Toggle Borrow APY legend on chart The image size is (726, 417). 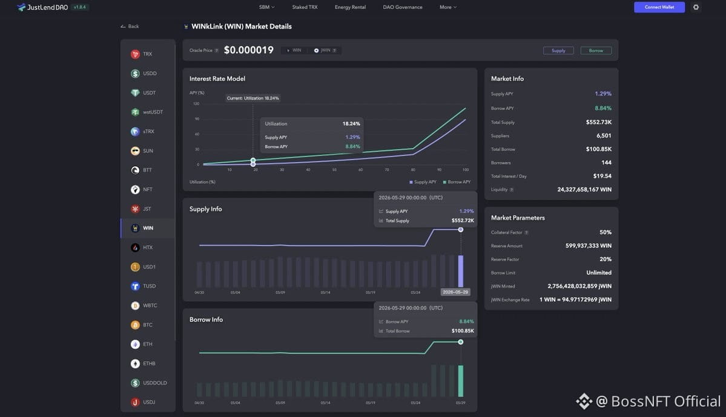pos(457,182)
